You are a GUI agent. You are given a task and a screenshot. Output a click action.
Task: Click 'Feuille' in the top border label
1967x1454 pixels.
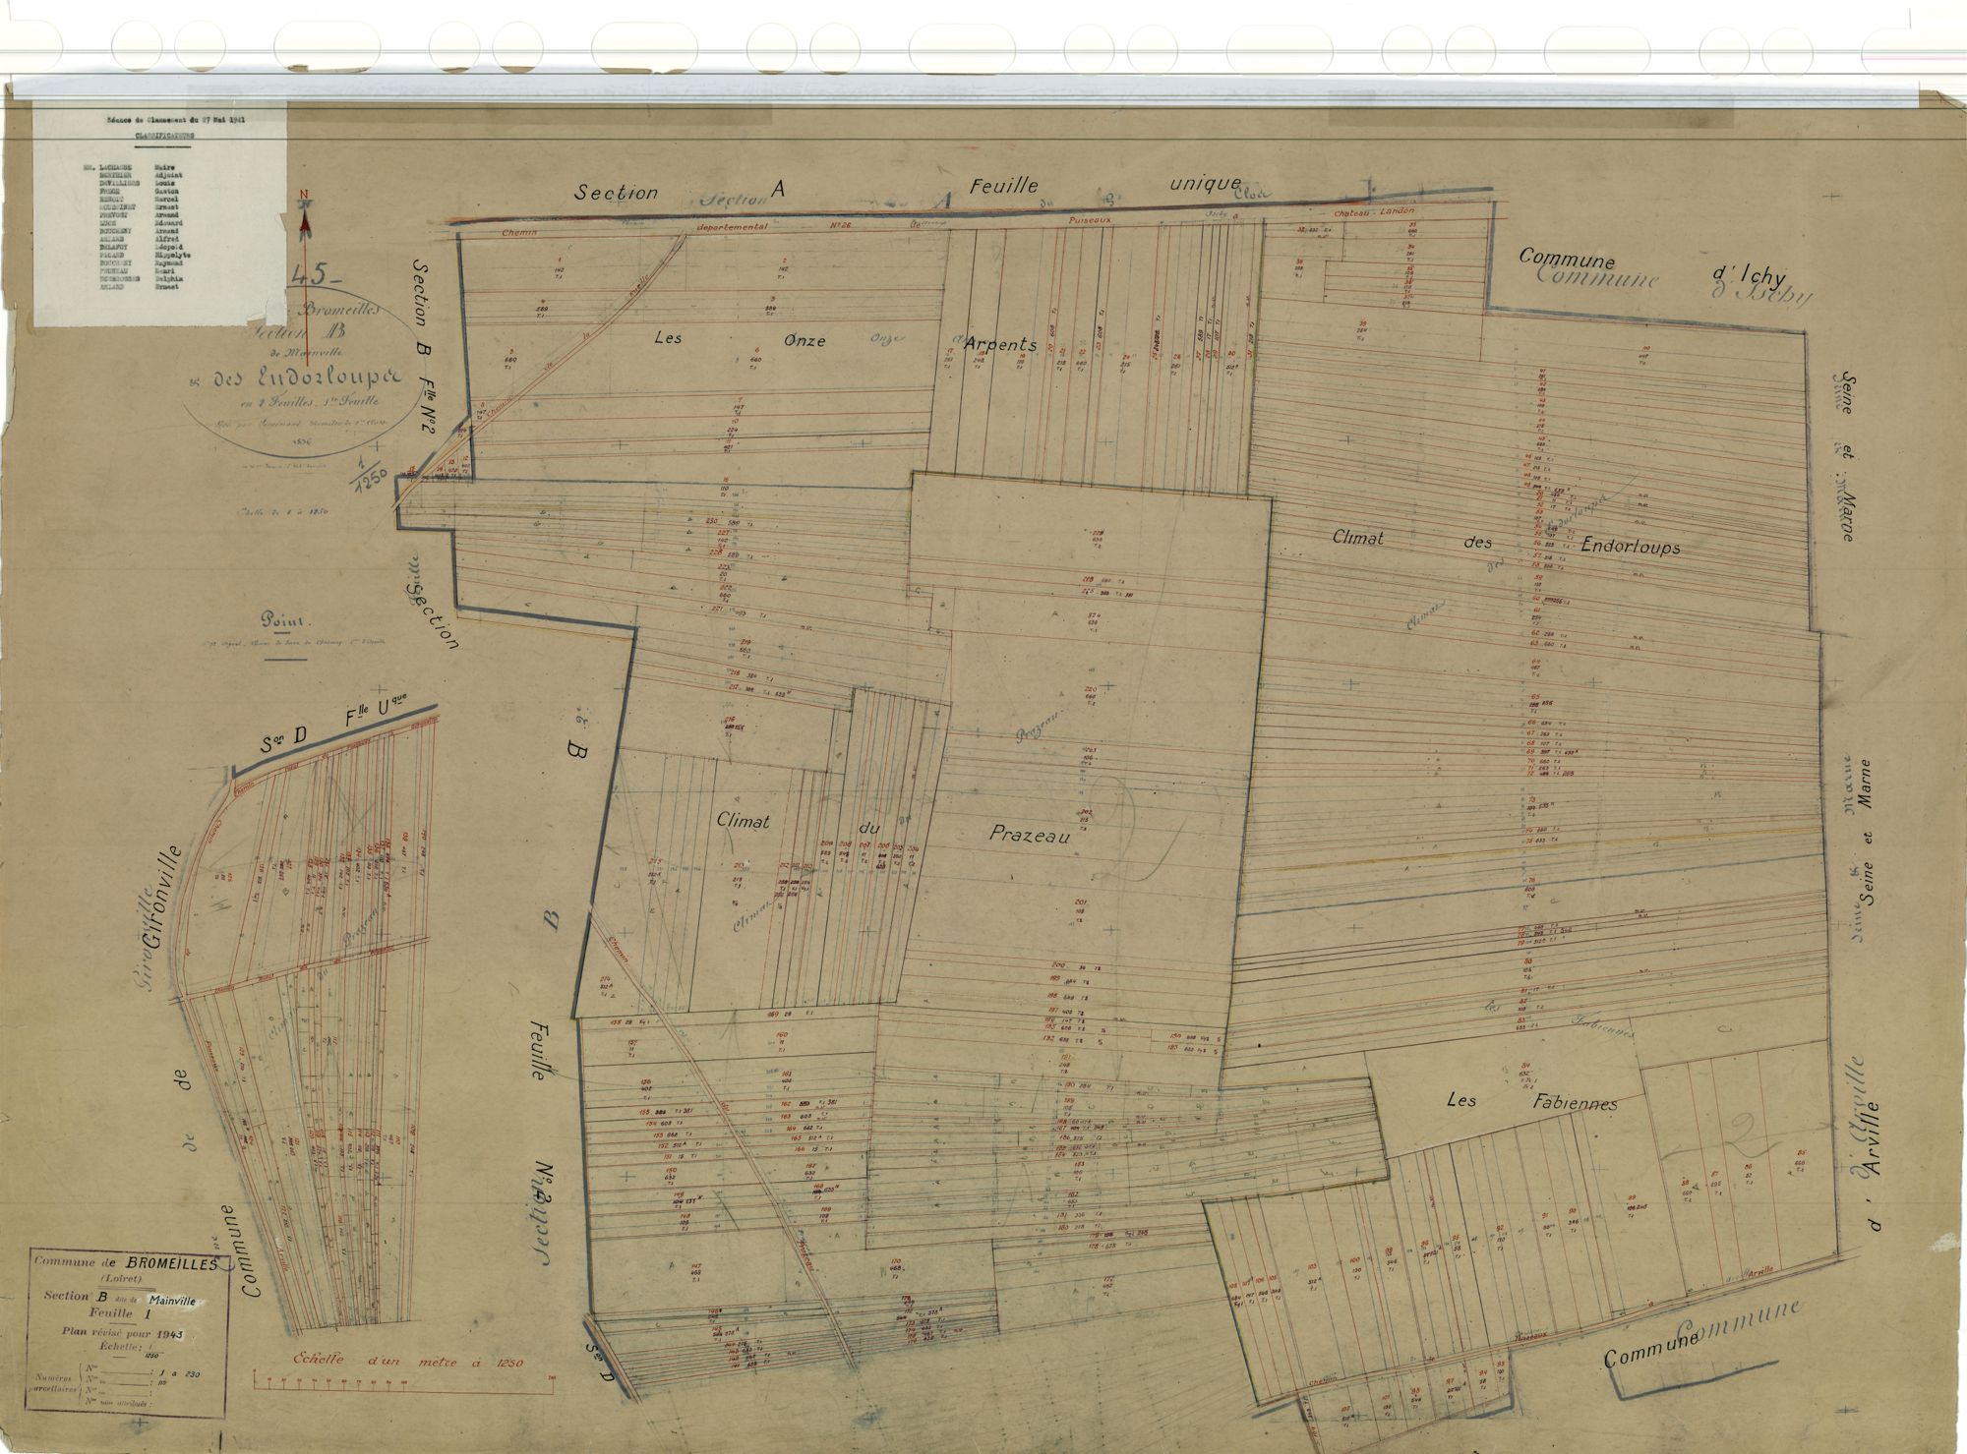point(1004,187)
